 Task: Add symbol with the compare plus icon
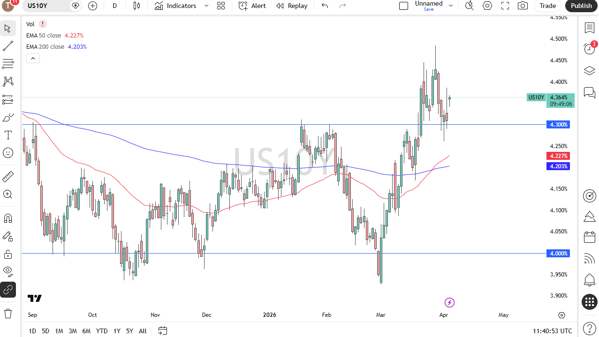tap(92, 6)
